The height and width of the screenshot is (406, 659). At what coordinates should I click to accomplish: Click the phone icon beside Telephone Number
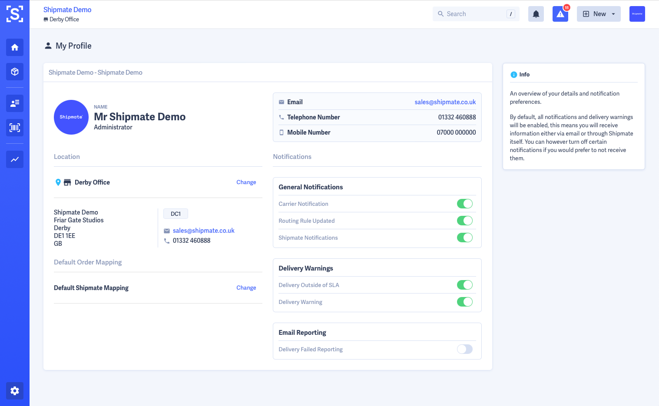[281, 117]
